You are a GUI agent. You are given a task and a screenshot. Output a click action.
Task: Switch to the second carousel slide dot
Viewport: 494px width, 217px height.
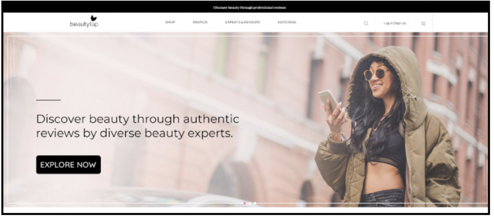pyautogui.click(x=250, y=203)
